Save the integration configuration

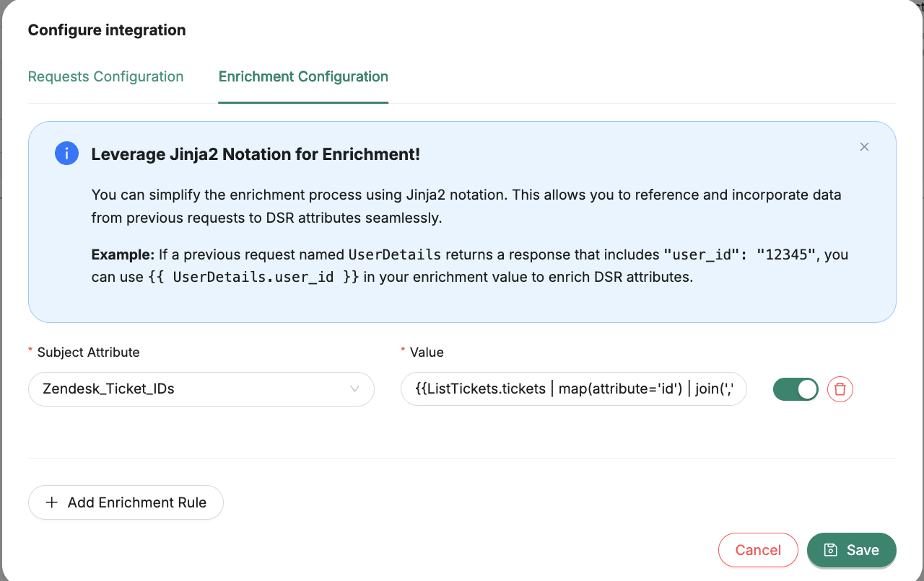pos(852,550)
